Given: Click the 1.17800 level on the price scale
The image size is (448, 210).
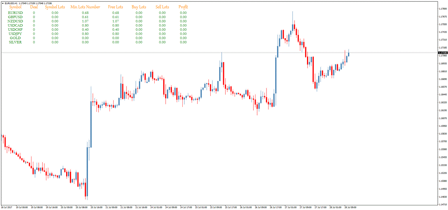Looking at the screenshot, I should [442, 9].
